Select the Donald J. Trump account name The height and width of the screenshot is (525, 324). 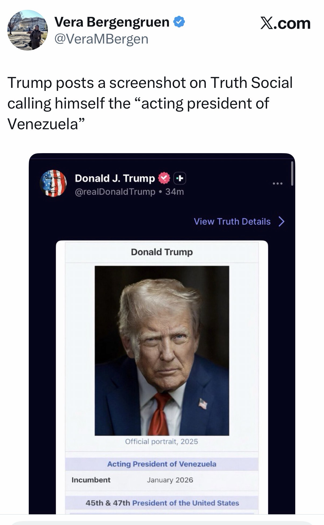click(115, 178)
